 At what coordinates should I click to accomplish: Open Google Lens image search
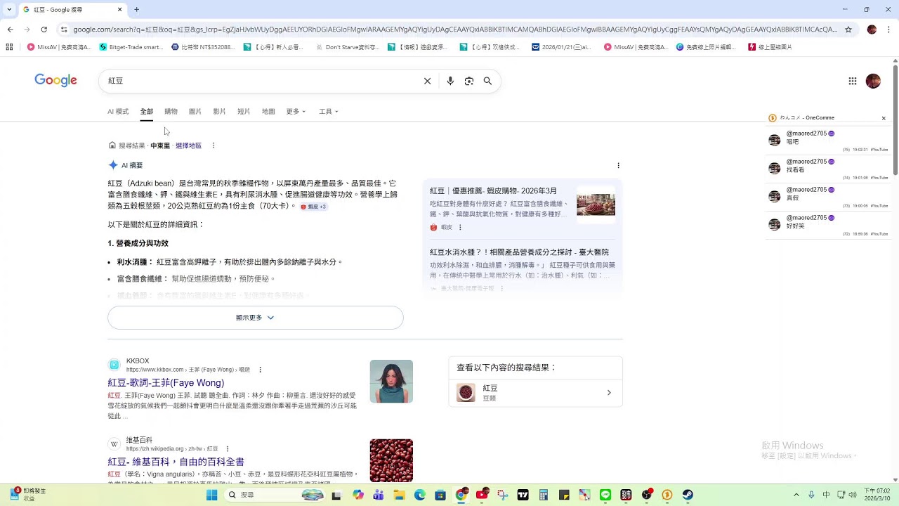pyautogui.click(x=469, y=81)
